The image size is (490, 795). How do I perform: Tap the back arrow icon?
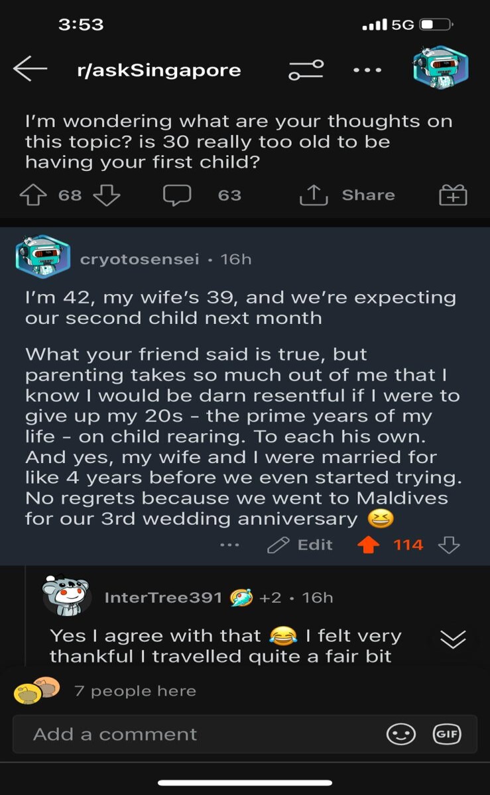(30, 69)
